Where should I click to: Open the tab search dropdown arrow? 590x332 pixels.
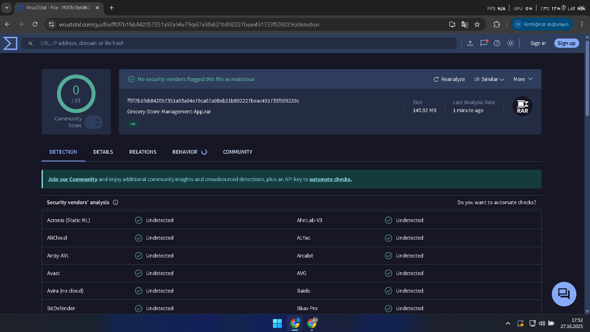pyautogui.click(x=6, y=7)
